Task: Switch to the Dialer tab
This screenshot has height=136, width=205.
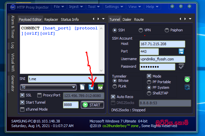Action: (127, 19)
